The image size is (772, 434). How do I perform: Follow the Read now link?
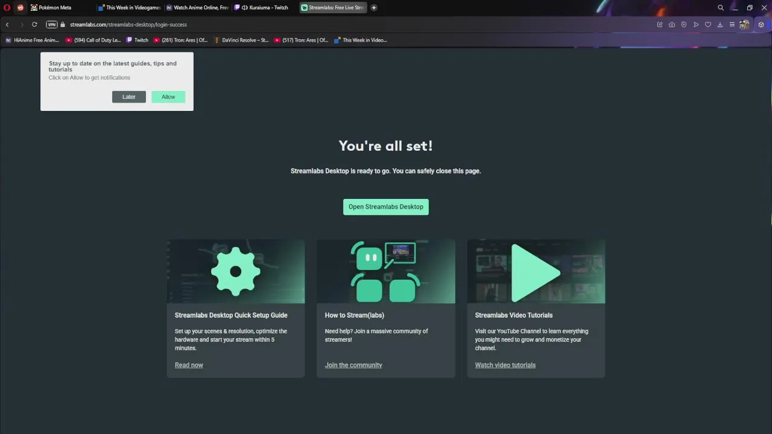click(x=189, y=365)
